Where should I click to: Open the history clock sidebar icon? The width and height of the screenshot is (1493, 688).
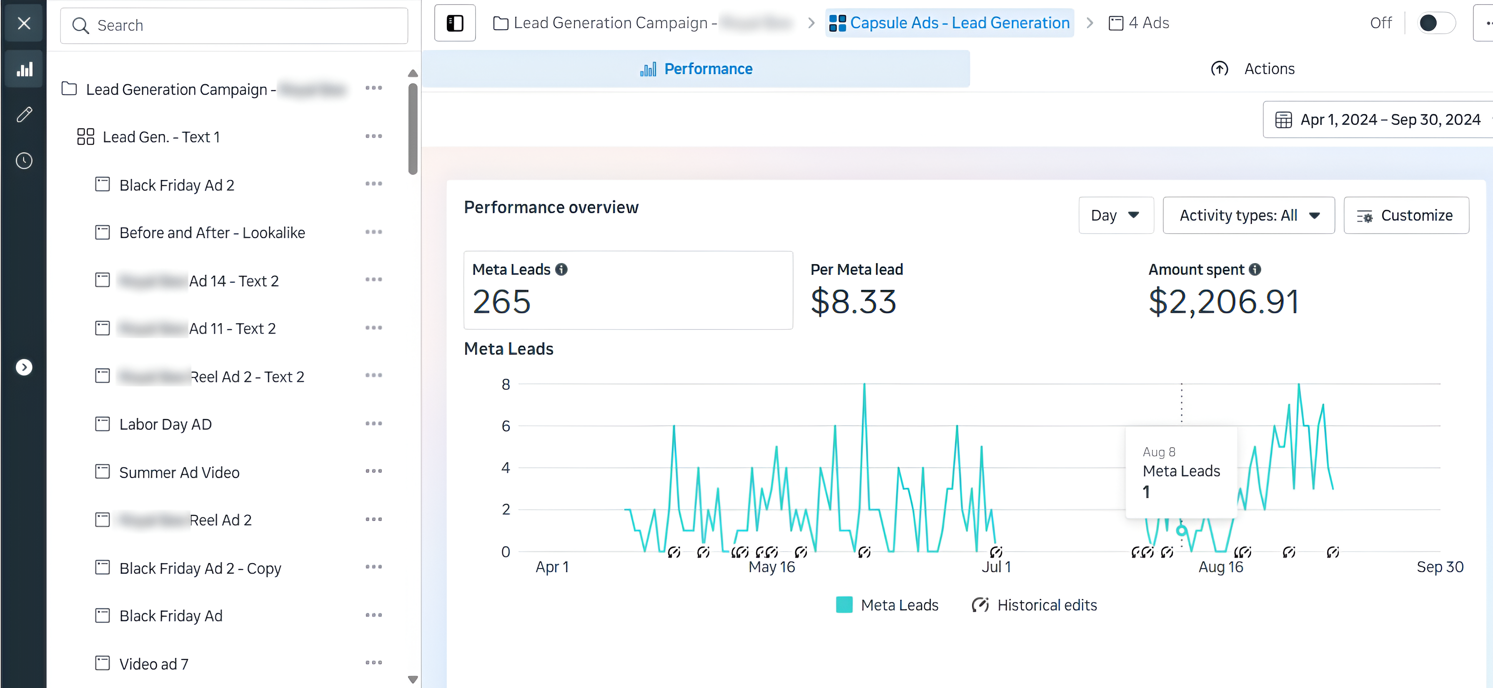click(x=24, y=160)
